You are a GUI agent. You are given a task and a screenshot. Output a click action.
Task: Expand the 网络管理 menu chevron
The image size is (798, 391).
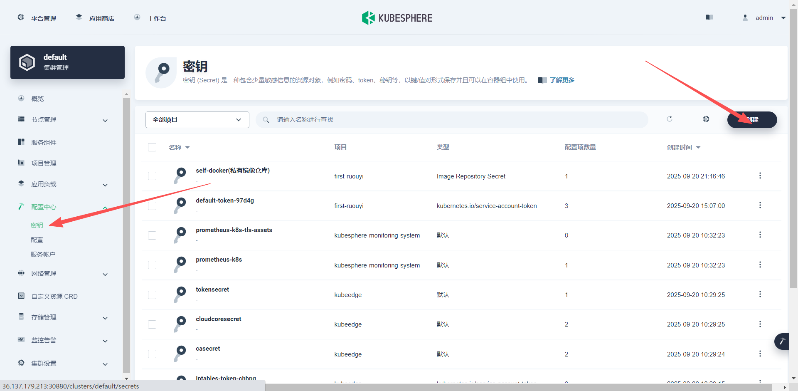[x=105, y=275]
